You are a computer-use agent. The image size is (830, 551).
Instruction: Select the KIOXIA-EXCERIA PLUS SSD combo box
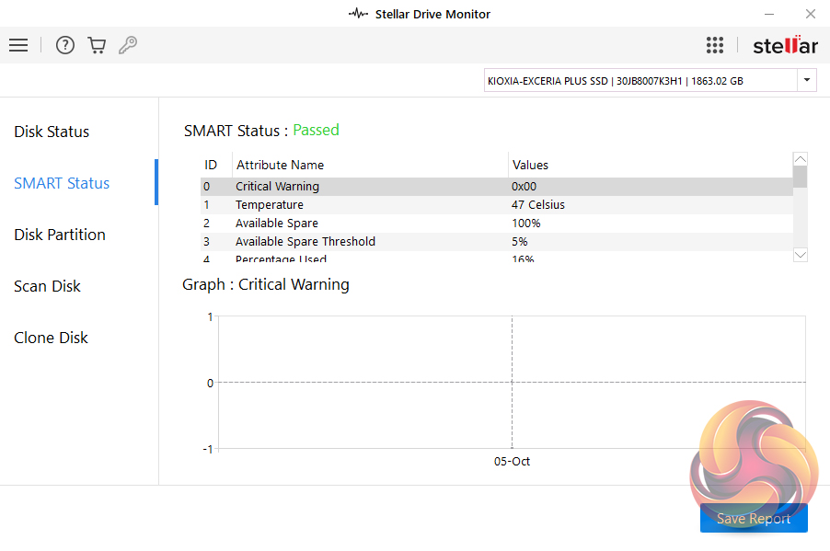640,80
